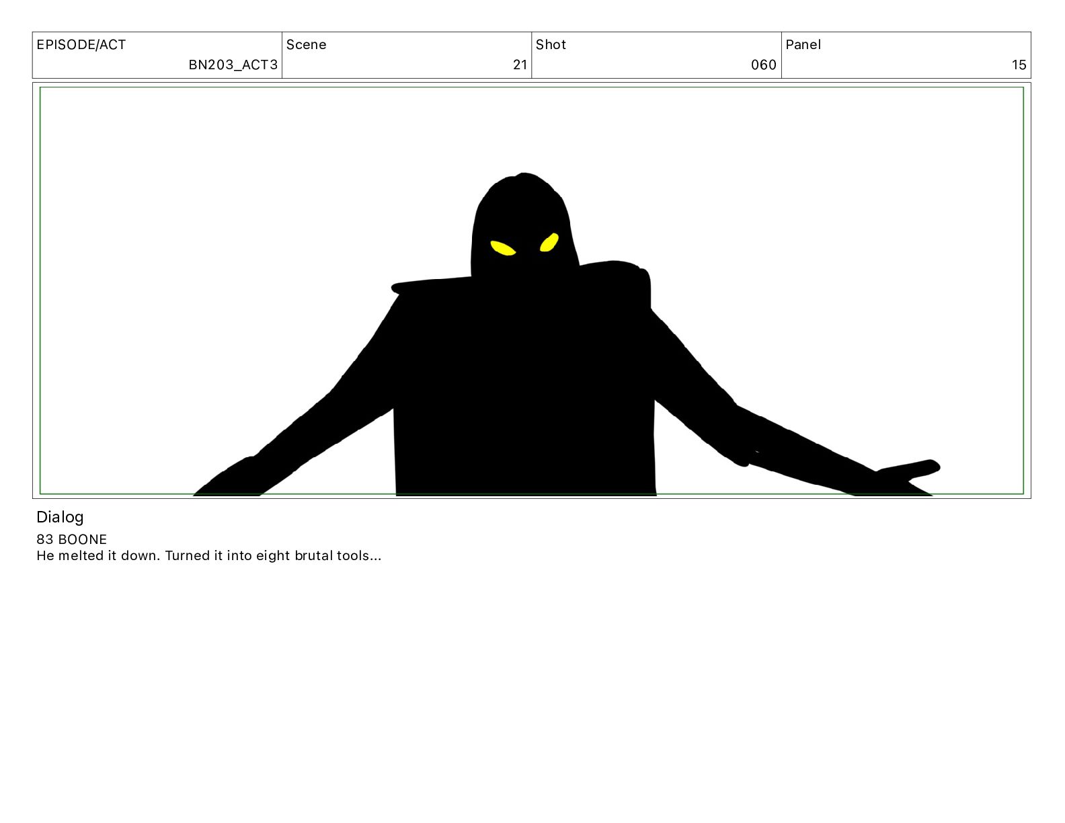Click the Panel header label
This screenshot has height=823, width=1065.
pos(803,45)
